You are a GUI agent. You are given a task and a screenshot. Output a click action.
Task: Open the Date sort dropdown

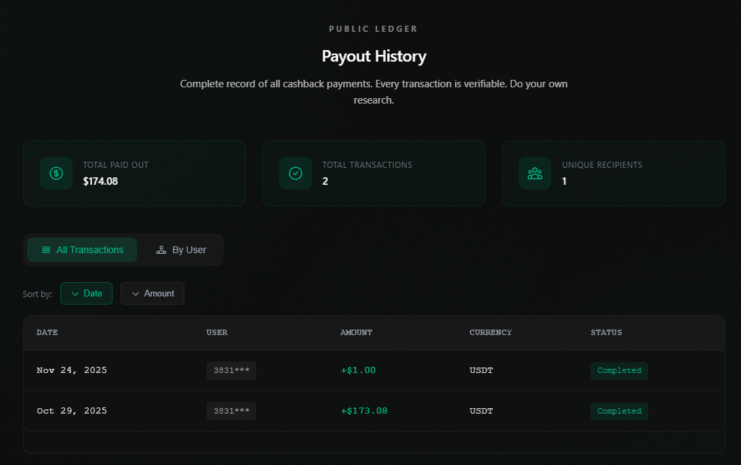click(x=86, y=293)
